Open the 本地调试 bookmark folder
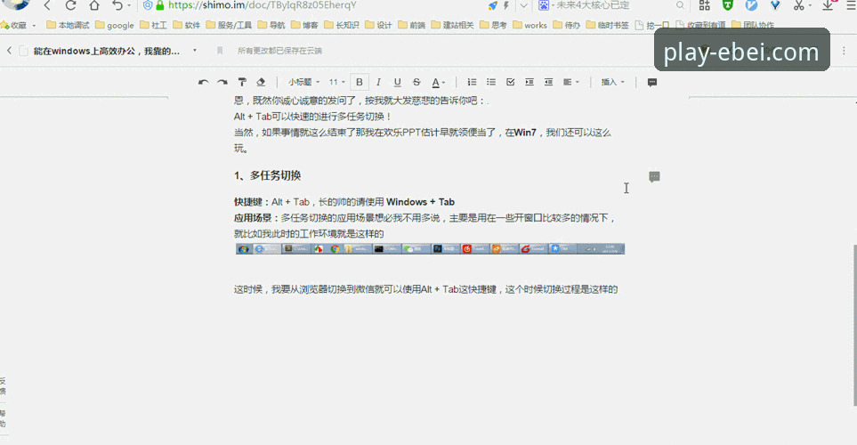 [68, 25]
